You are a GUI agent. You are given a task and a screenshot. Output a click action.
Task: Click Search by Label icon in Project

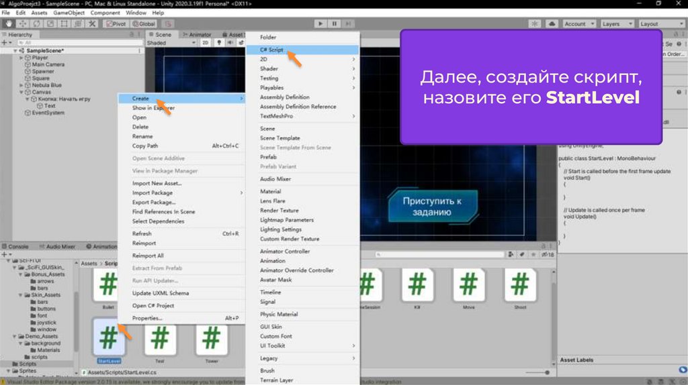point(521,254)
